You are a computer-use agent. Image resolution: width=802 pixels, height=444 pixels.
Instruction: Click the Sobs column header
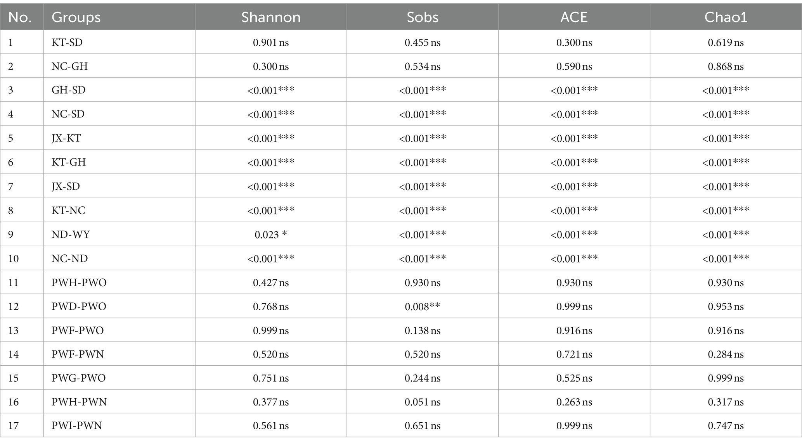coord(423,17)
